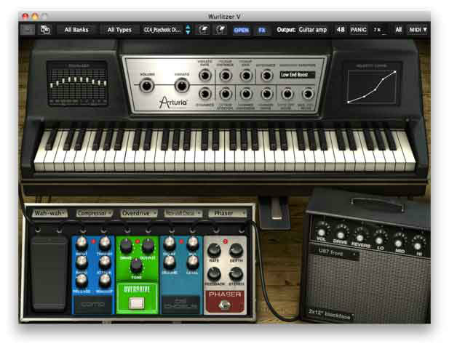449x349 pixels.
Task: Open the fourth effect slot (chorus pedal) dropdown
Action: tap(183, 213)
